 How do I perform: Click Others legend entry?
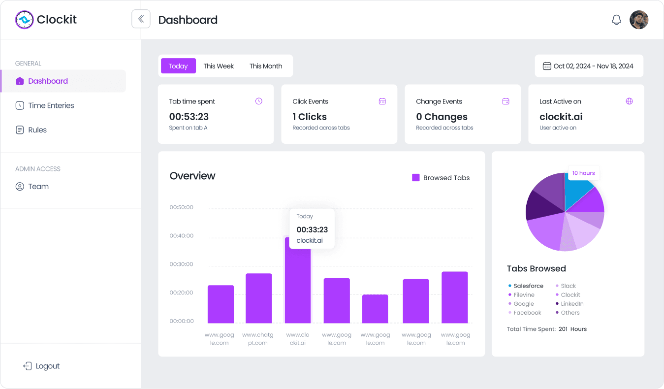click(x=568, y=313)
